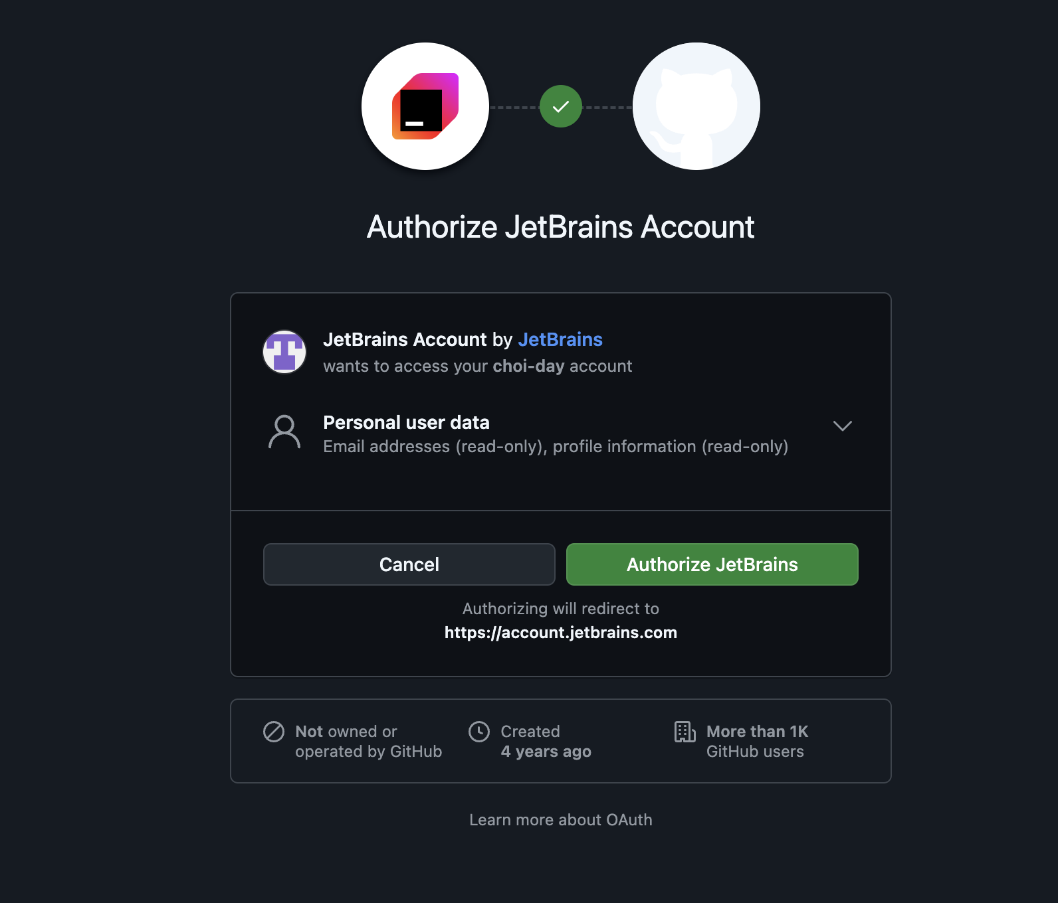Click the Authorize JetBrains Account page heading
The height and width of the screenshot is (903, 1058).
click(x=560, y=227)
